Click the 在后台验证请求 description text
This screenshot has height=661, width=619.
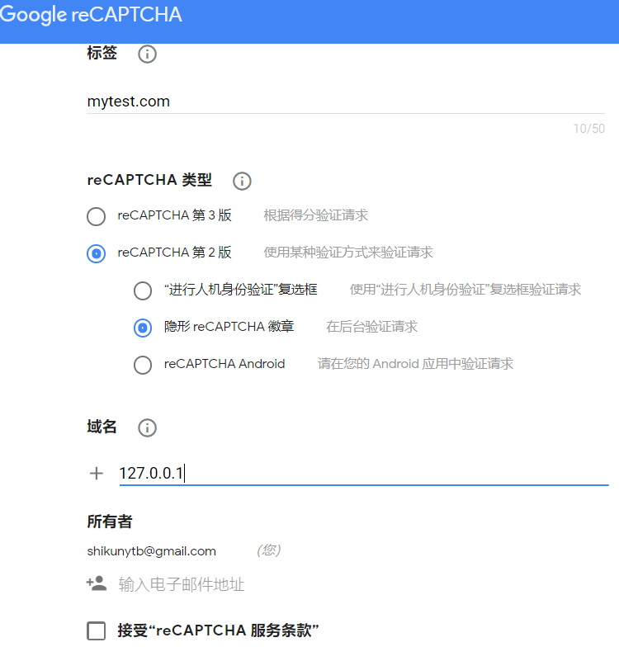coord(372,327)
